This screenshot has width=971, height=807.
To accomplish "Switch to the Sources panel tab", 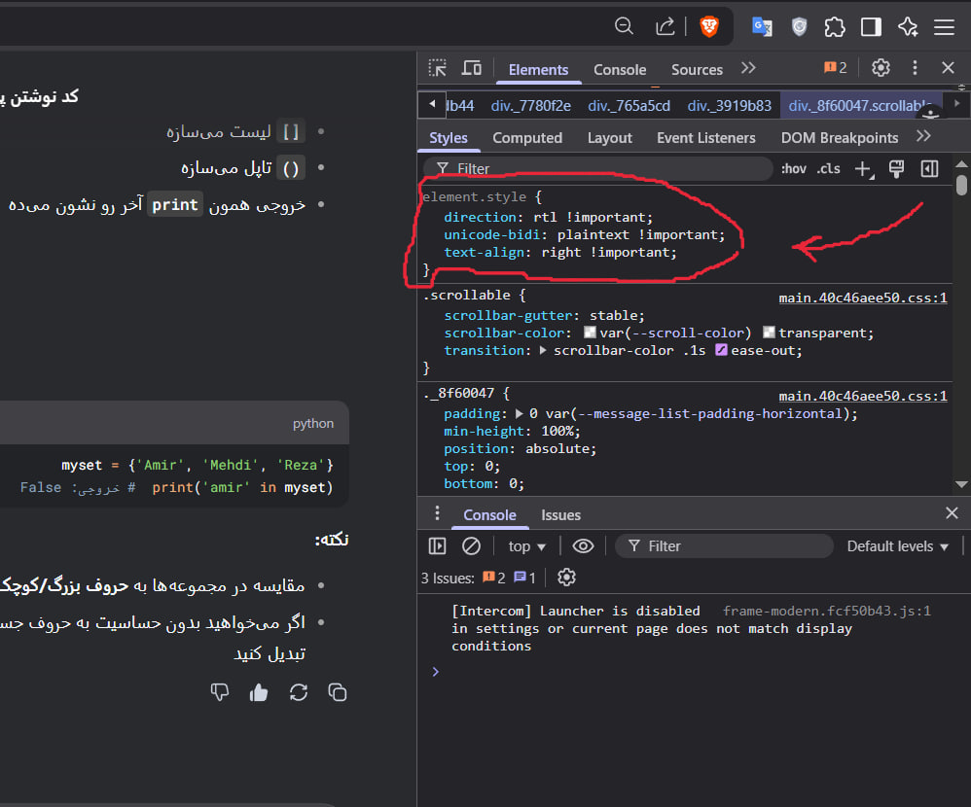I will click(x=697, y=70).
